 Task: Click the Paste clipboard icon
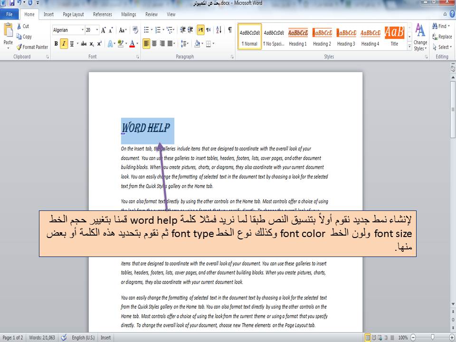[x=8, y=30]
